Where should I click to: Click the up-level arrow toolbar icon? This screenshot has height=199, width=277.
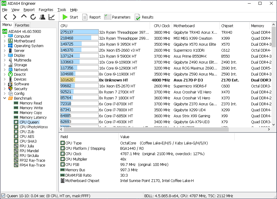pyautogui.click(x=24, y=17)
